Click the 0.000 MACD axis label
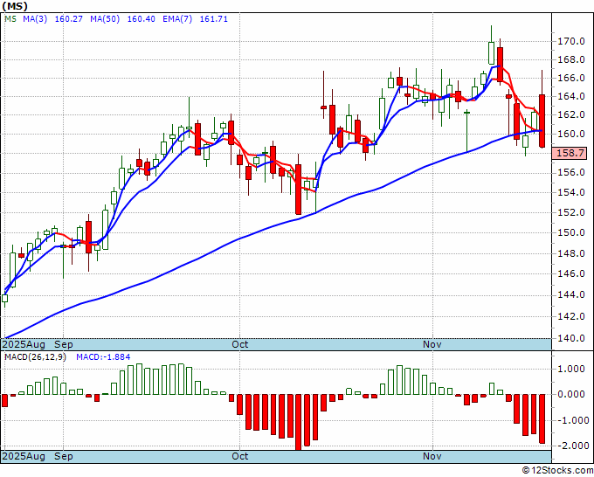Screen dimensions: 594x477 (571, 394)
